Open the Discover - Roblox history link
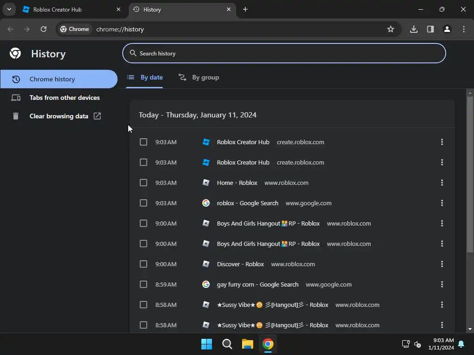This screenshot has width=474, height=355. (x=240, y=264)
